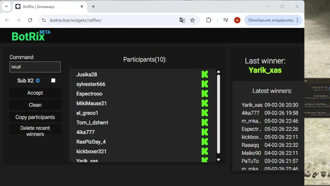
Task: Click the Latest winners heading
Action: coord(272,91)
